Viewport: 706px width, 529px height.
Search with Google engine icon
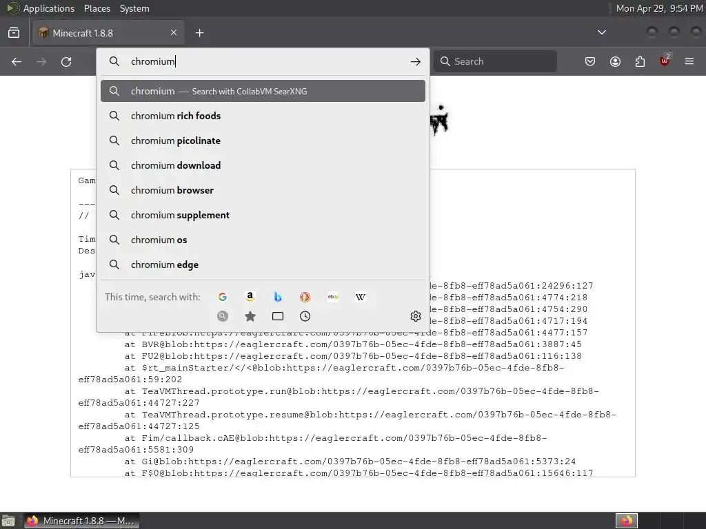pyautogui.click(x=223, y=297)
